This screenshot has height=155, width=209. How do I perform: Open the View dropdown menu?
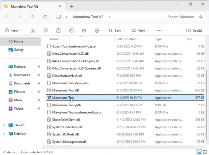(140, 31)
